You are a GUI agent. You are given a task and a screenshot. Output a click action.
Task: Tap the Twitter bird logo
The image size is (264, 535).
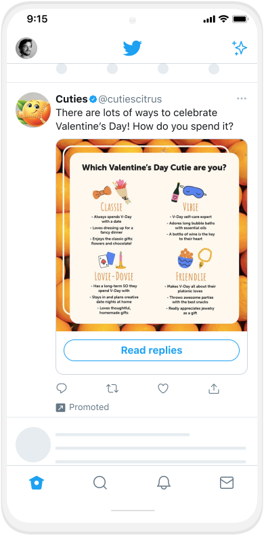[132, 48]
